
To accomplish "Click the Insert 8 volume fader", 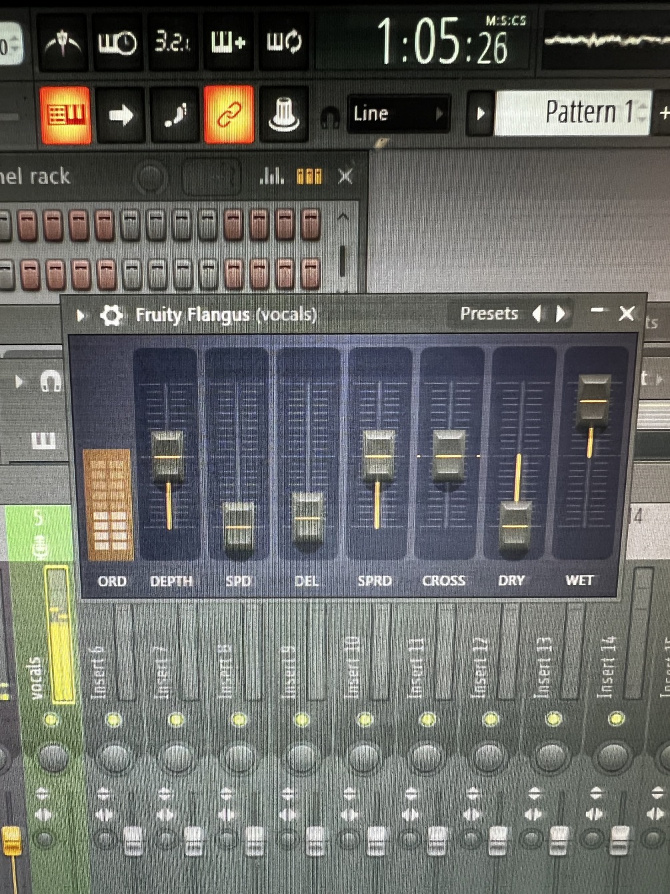I will coord(254,841).
